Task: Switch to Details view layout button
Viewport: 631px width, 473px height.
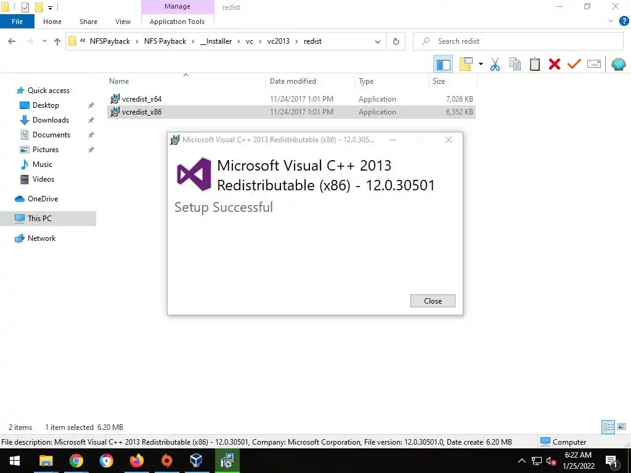Action: 608,427
